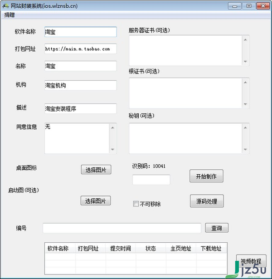This screenshot has width=272, height=279.
Task: Maximize the 网站封装系统 window
Action: (249, 6)
